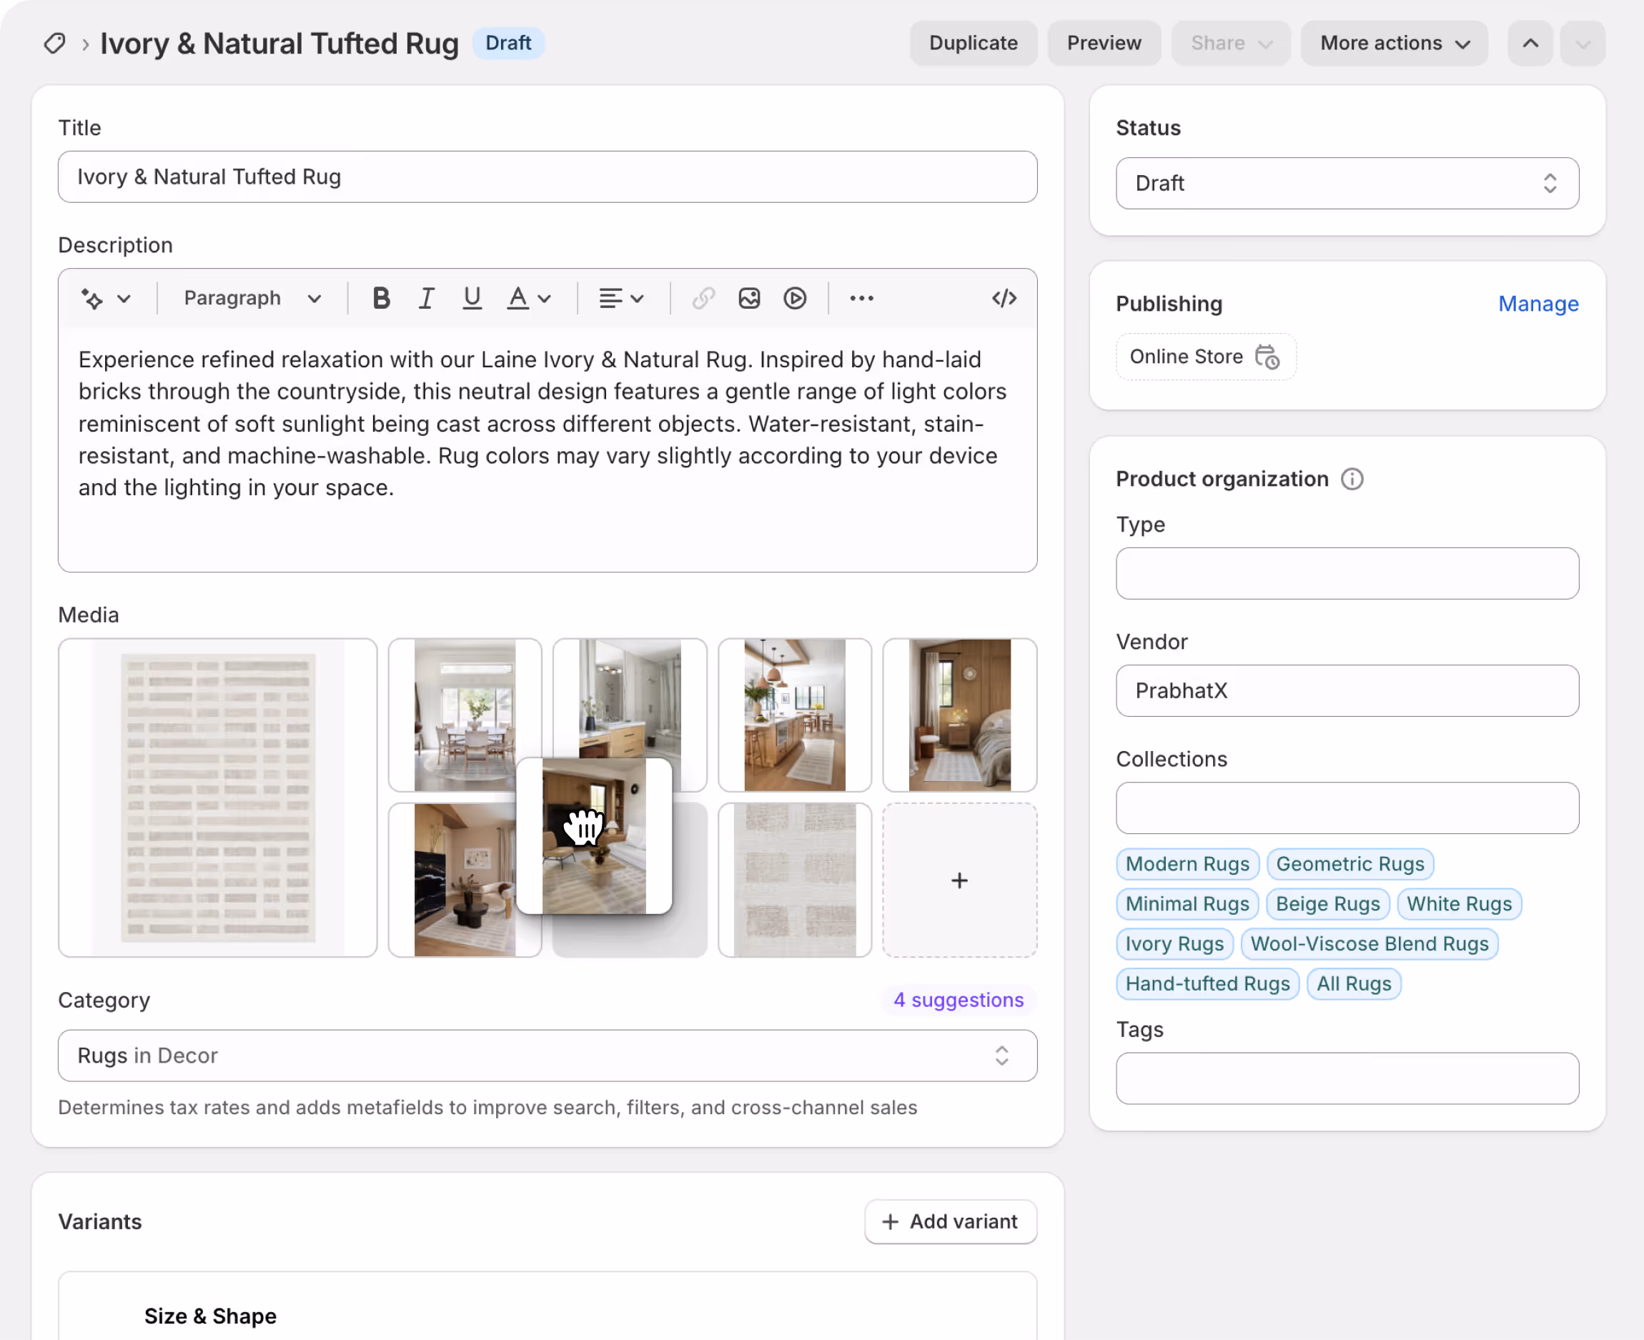This screenshot has height=1340, width=1644.
Task: Insert a video into description
Action: 795,298
